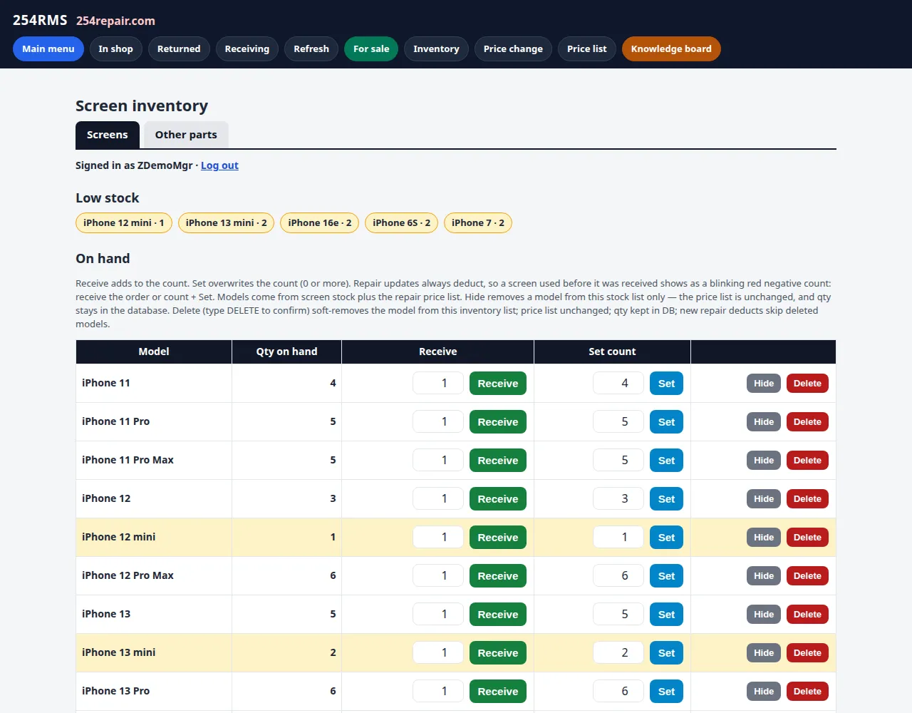The image size is (912, 713).
Task: Open the Main menu
Action: [48, 48]
